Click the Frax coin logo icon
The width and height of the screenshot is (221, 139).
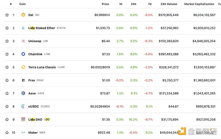(23, 80)
